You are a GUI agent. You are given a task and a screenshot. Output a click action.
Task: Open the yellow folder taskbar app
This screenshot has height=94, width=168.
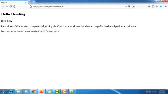[x=49, y=92]
